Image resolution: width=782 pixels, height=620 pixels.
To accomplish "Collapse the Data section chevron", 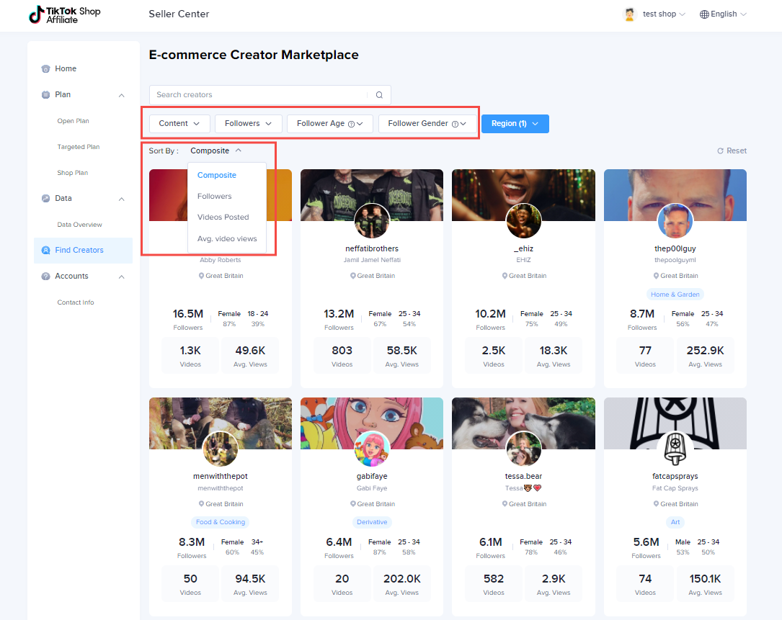I will tap(121, 199).
